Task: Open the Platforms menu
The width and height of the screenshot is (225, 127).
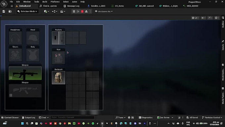Action: click(x=55, y=2)
